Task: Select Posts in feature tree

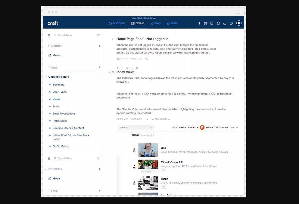Action: [x=56, y=107]
